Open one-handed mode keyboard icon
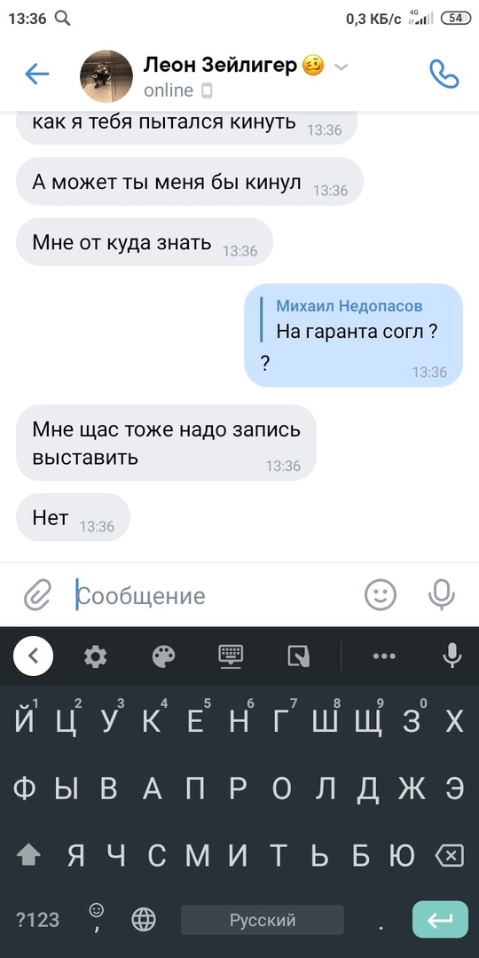The width and height of the screenshot is (479, 958). (299, 656)
